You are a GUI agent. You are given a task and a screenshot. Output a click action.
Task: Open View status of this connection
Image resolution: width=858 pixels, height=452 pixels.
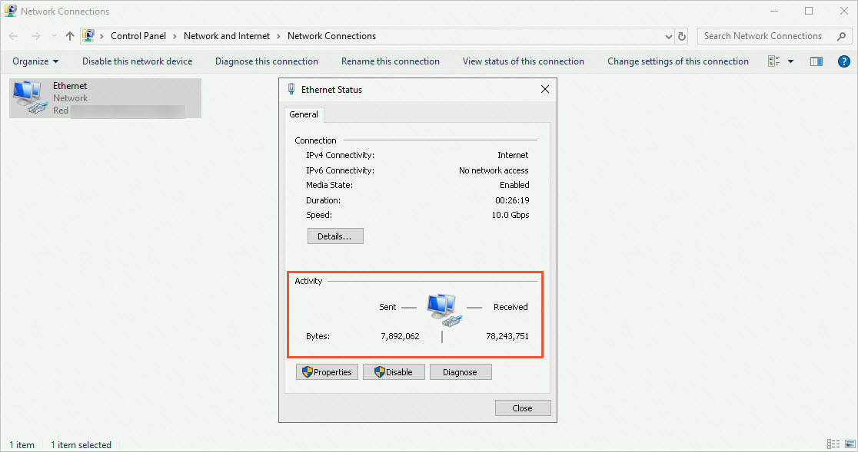[x=523, y=61]
